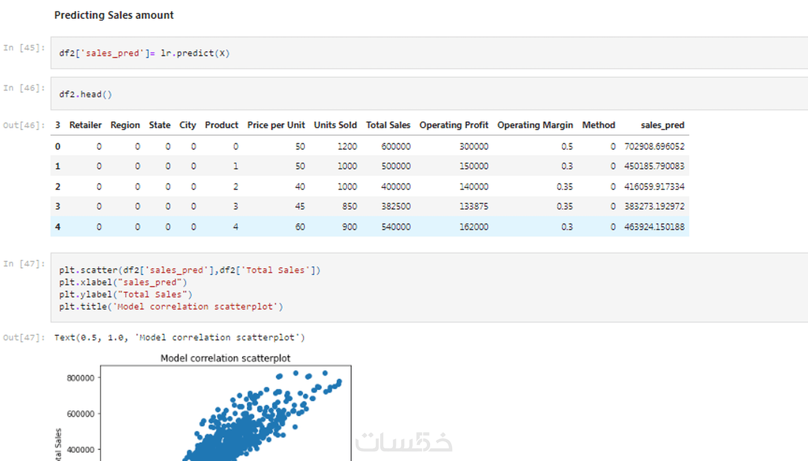The width and height of the screenshot is (808, 461).
Task: Click the Operating Profit value 133875
Action: pyautogui.click(x=474, y=206)
